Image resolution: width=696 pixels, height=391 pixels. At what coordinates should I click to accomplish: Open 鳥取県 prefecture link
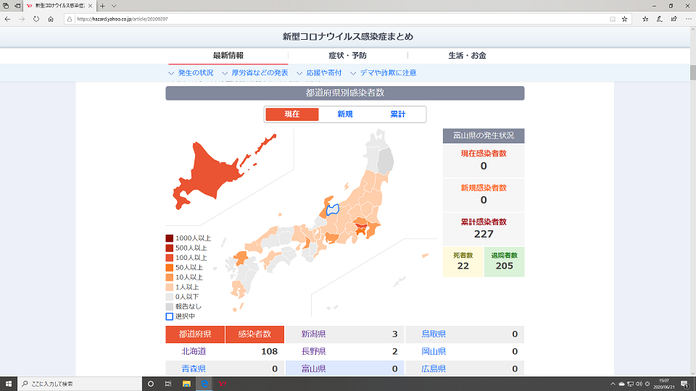pyautogui.click(x=434, y=335)
